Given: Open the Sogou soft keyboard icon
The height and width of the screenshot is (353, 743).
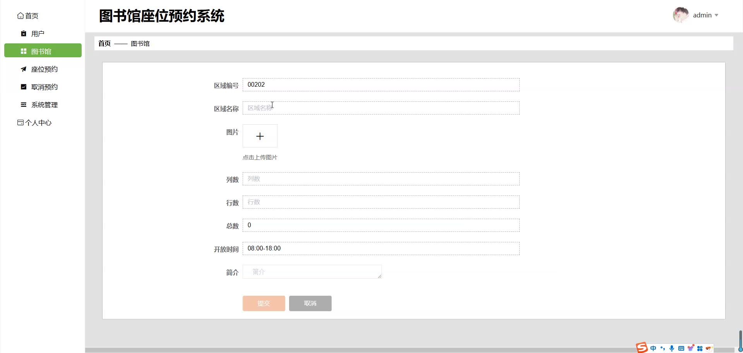Looking at the screenshot, I should (x=681, y=348).
